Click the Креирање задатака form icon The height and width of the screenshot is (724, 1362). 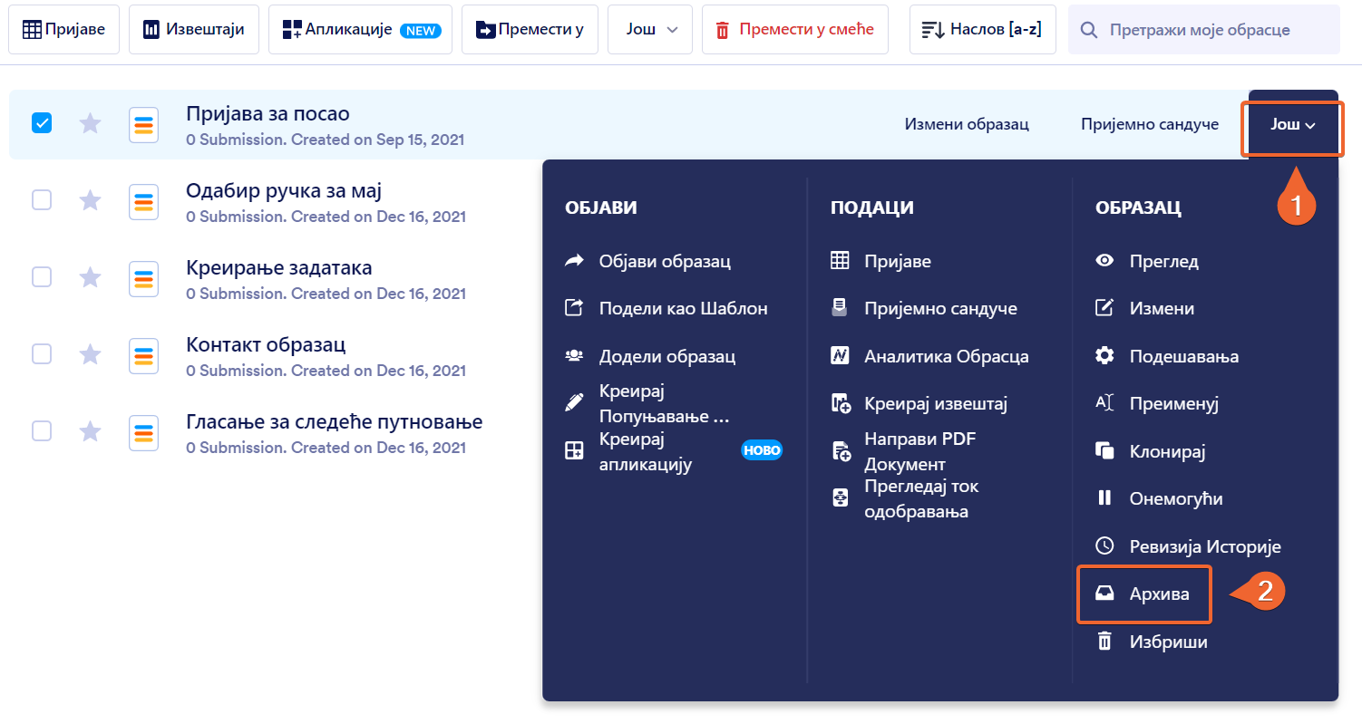pyautogui.click(x=143, y=278)
